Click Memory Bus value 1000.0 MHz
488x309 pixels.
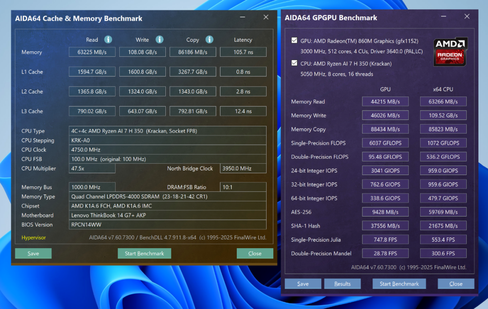pos(92,187)
